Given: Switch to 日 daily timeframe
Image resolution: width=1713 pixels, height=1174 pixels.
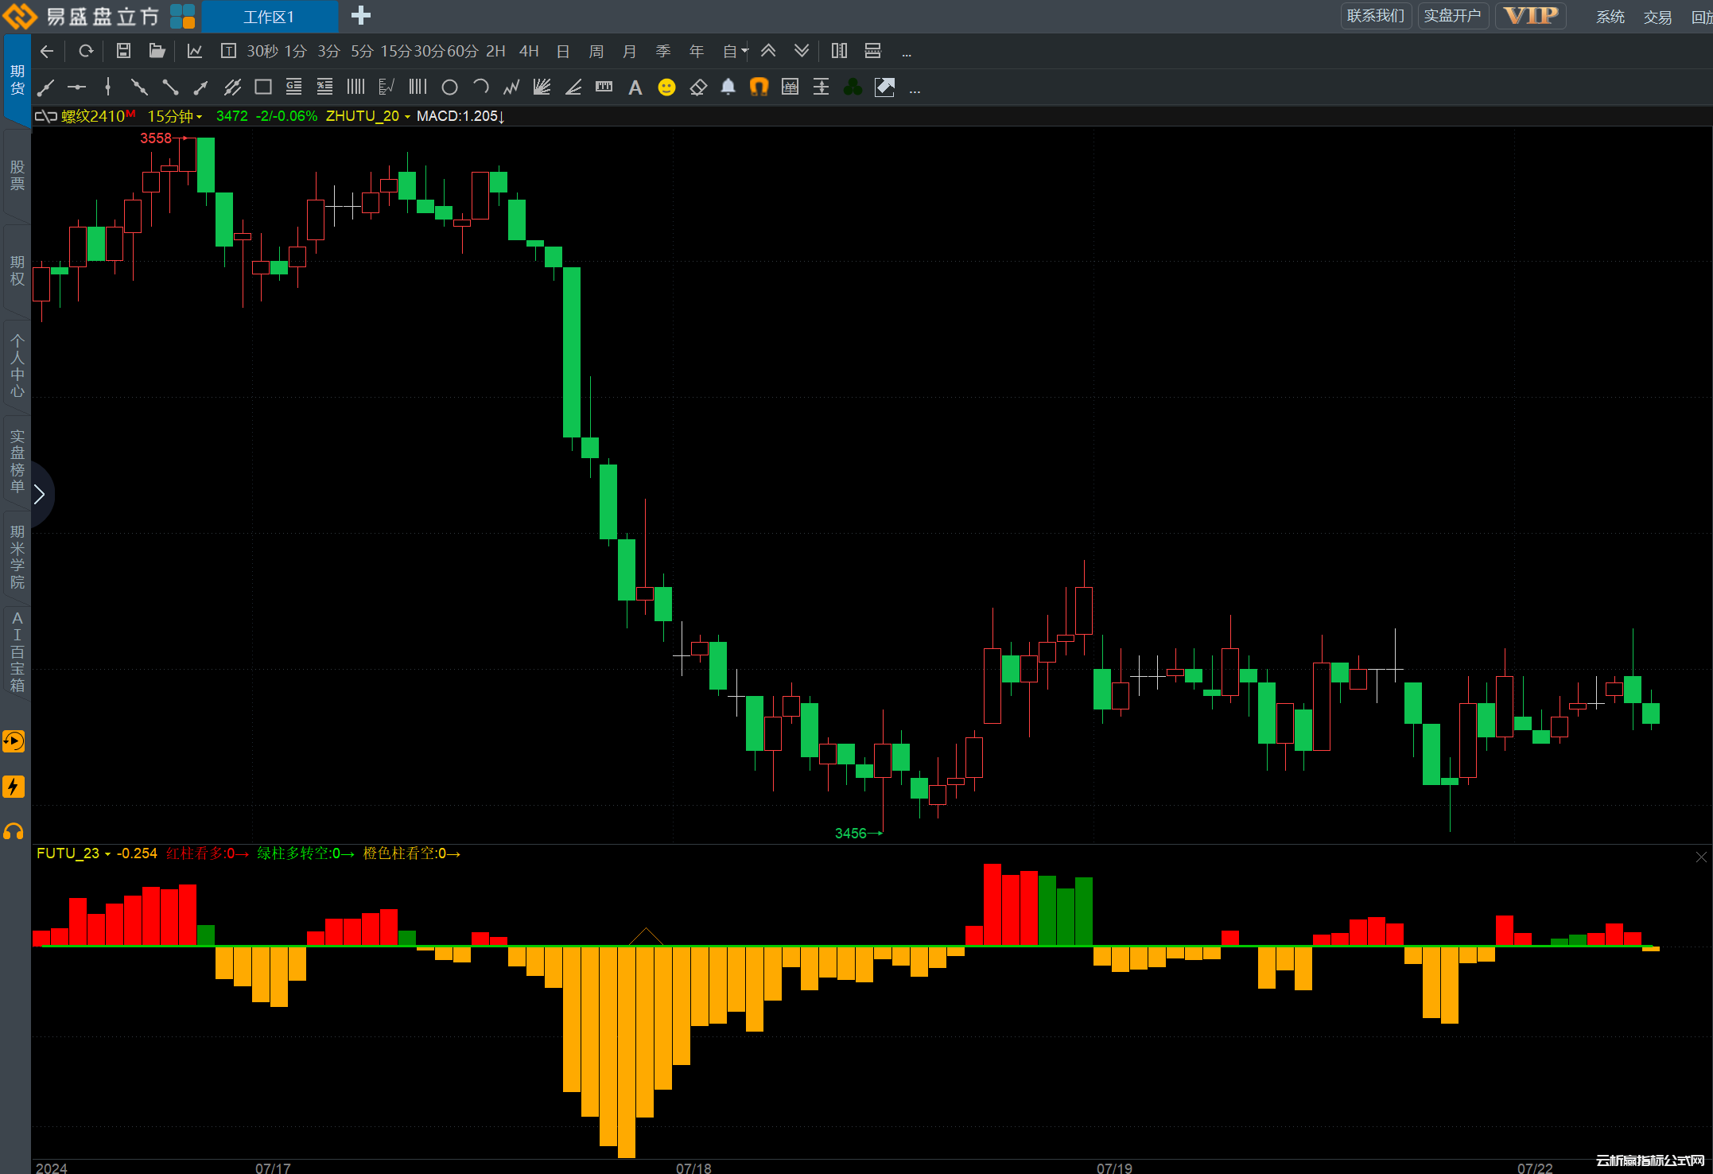Looking at the screenshot, I should (x=563, y=52).
